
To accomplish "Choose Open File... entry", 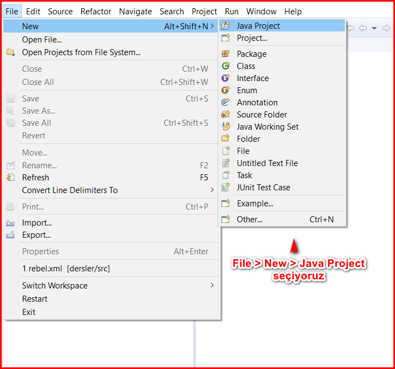I will point(111,40).
